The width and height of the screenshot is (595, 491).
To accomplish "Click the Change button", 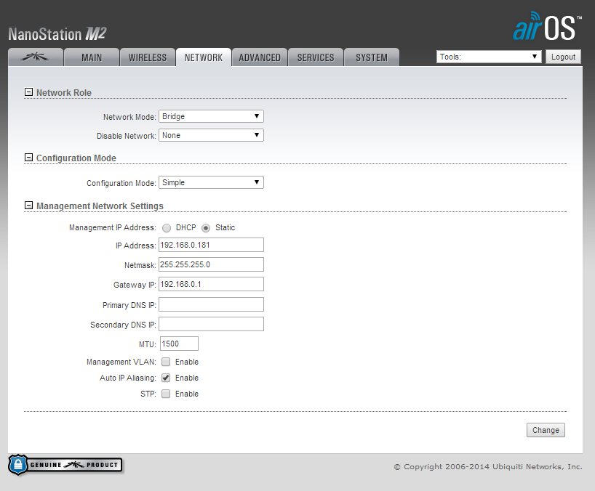I will (x=546, y=430).
